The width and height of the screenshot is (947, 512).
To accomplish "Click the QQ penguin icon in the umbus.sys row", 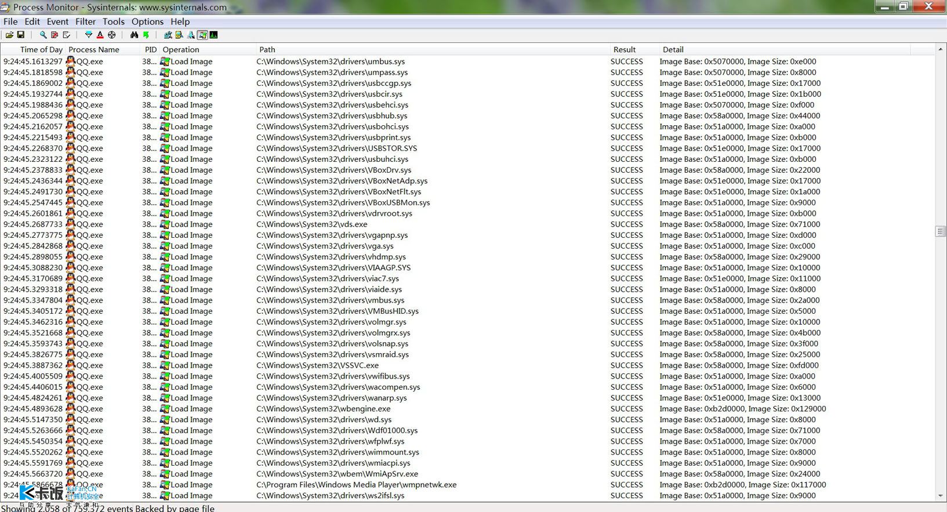I will click(x=71, y=61).
